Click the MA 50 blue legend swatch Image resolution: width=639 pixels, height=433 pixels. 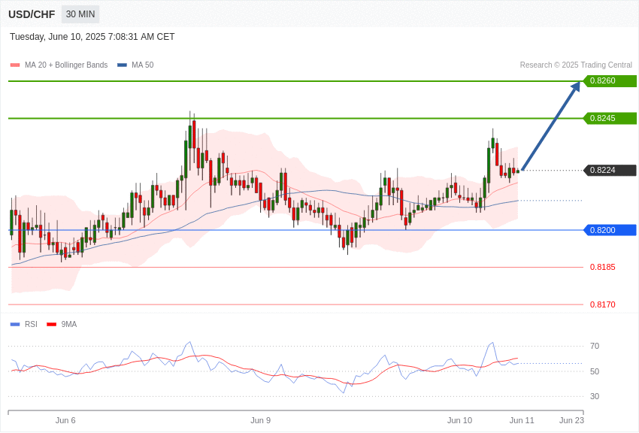(122, 65)
